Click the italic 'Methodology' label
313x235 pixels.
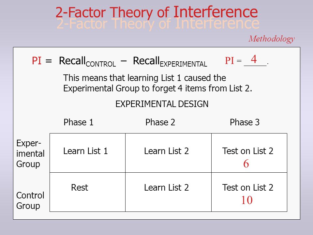[x=272, y=39]
